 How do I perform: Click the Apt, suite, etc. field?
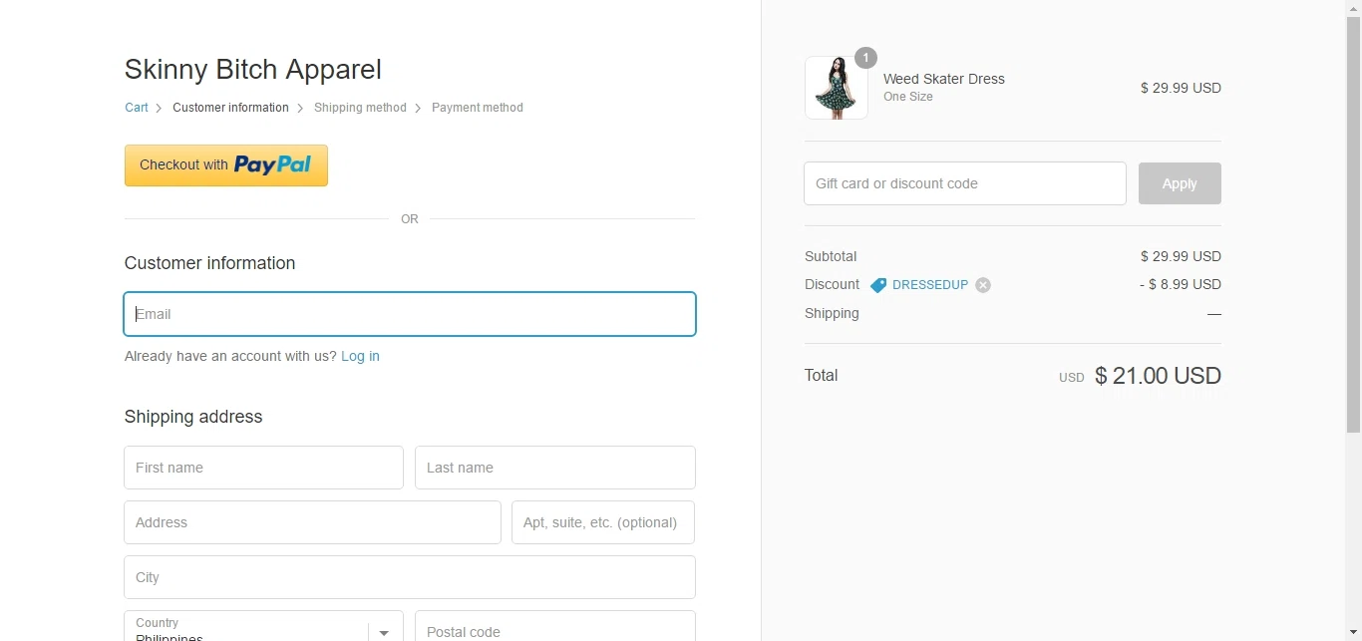pyautogui.click(x=603, y=522)
